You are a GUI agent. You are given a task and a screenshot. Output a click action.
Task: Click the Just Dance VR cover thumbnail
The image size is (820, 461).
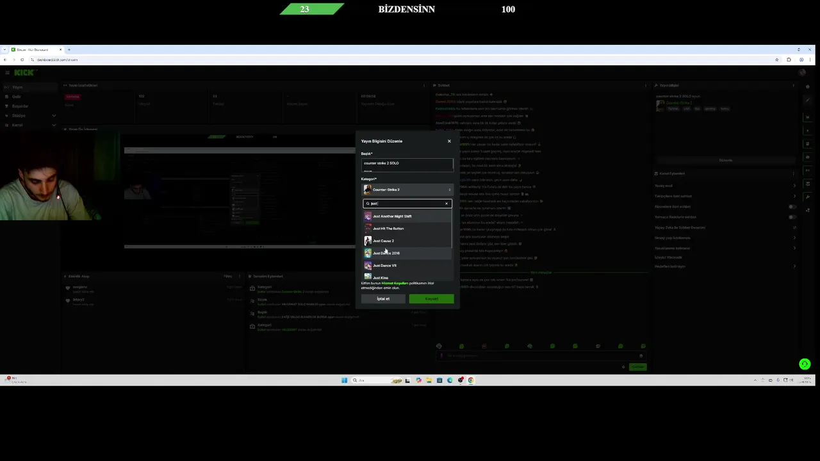(x=368, y=266)
